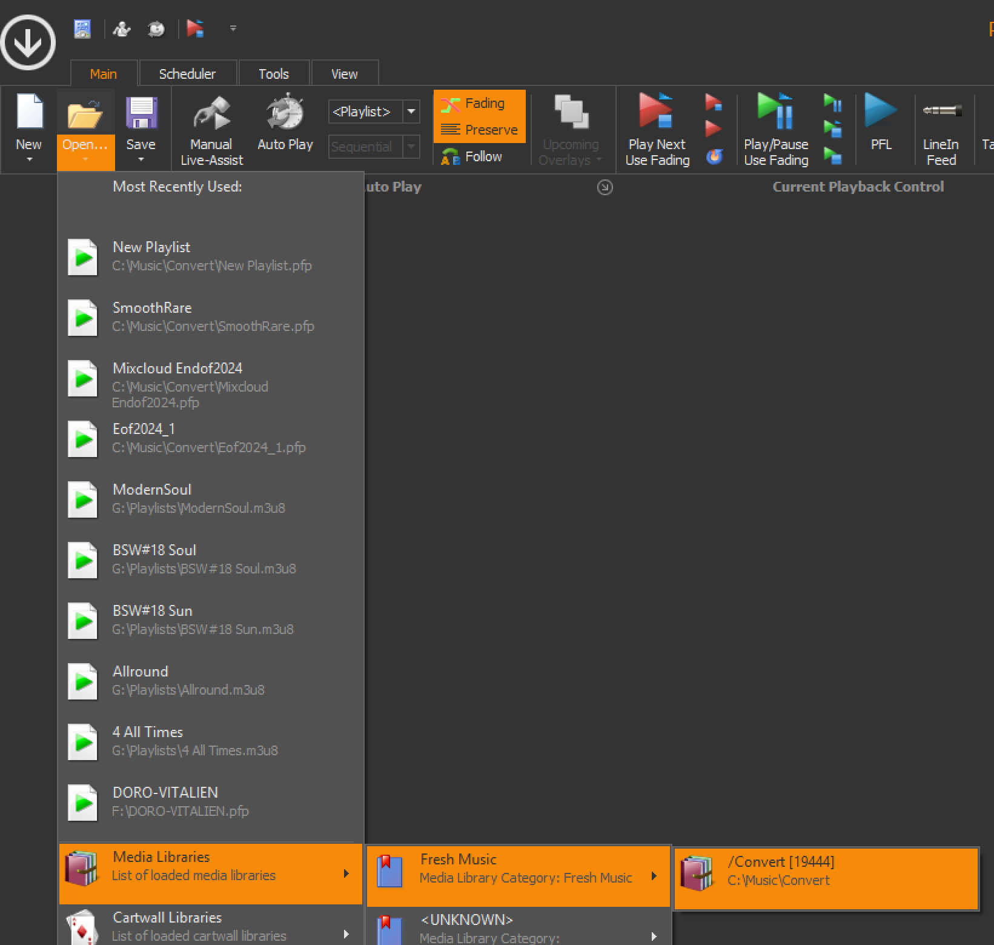994x945 pixels.
Task: Toggle the Preserve option
Action: (479, 130)
